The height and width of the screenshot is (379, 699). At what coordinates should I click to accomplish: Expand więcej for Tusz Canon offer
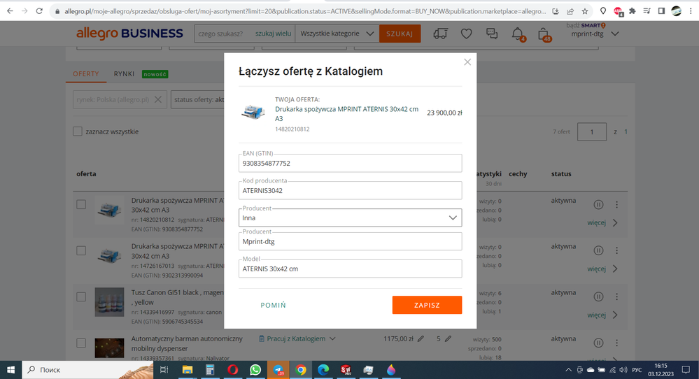pyautogui.click(x=602, y=315)
